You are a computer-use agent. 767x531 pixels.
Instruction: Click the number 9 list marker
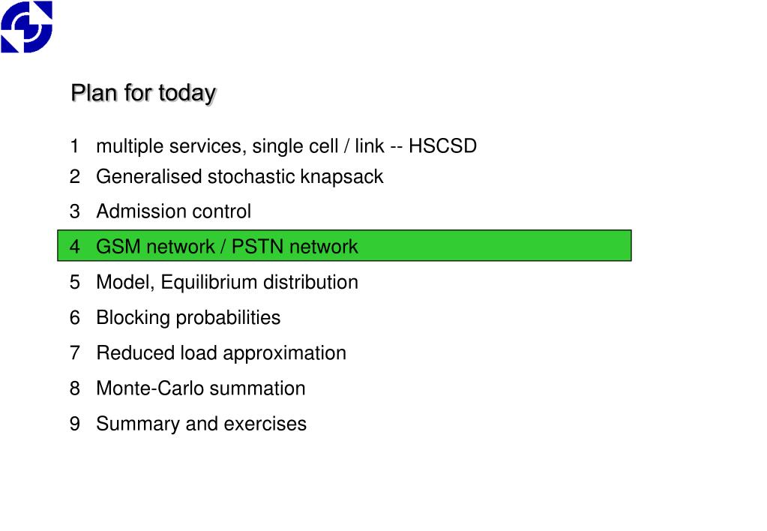click(74, 424)
